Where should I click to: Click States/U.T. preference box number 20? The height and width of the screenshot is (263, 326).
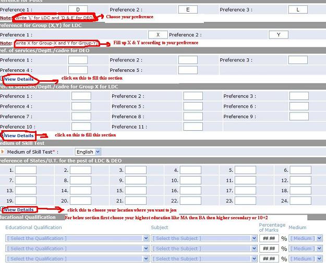pos(80,201)
